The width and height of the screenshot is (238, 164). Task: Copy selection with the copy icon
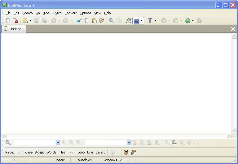[x=87, y=21]
